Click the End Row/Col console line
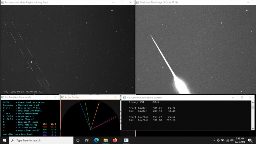Image resolution: width=256 pixels, height=144 pixels. [x=152, y=120]
